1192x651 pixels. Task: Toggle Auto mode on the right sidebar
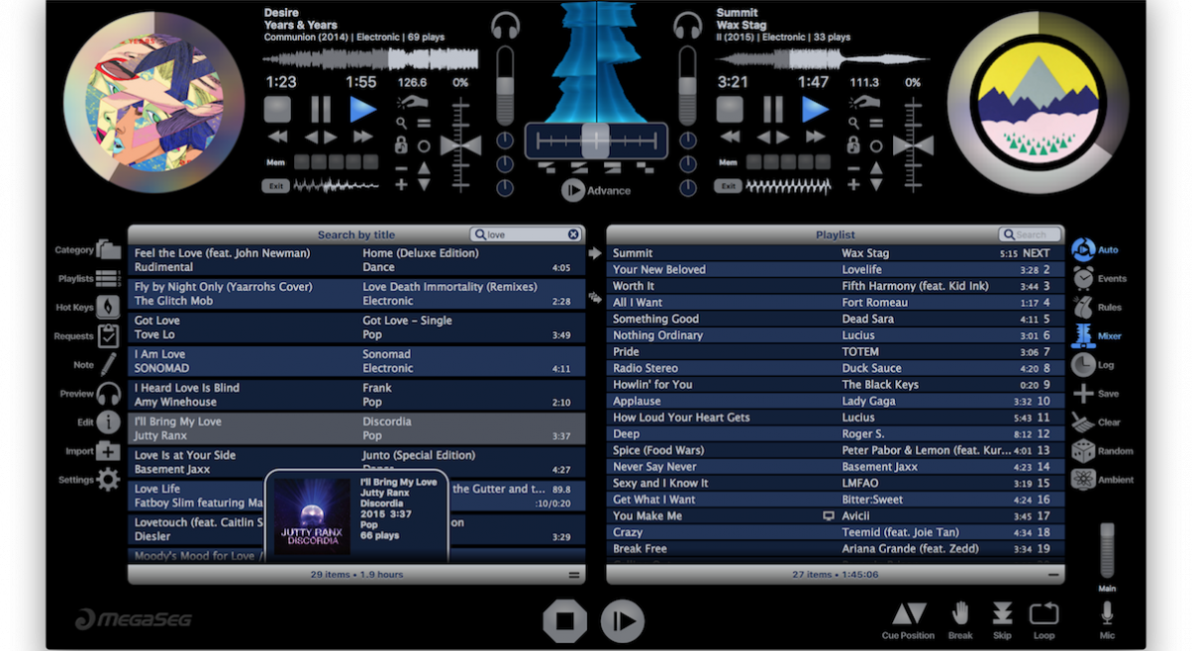pyautogui.click(x=1083, y=250)
